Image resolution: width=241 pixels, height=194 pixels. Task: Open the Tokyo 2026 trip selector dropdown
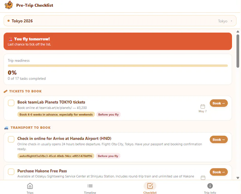pos(120,21)
